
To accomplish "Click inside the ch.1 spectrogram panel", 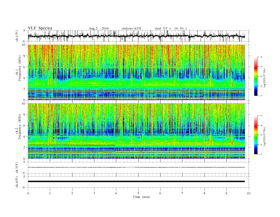I will click(x=136, y=72).
